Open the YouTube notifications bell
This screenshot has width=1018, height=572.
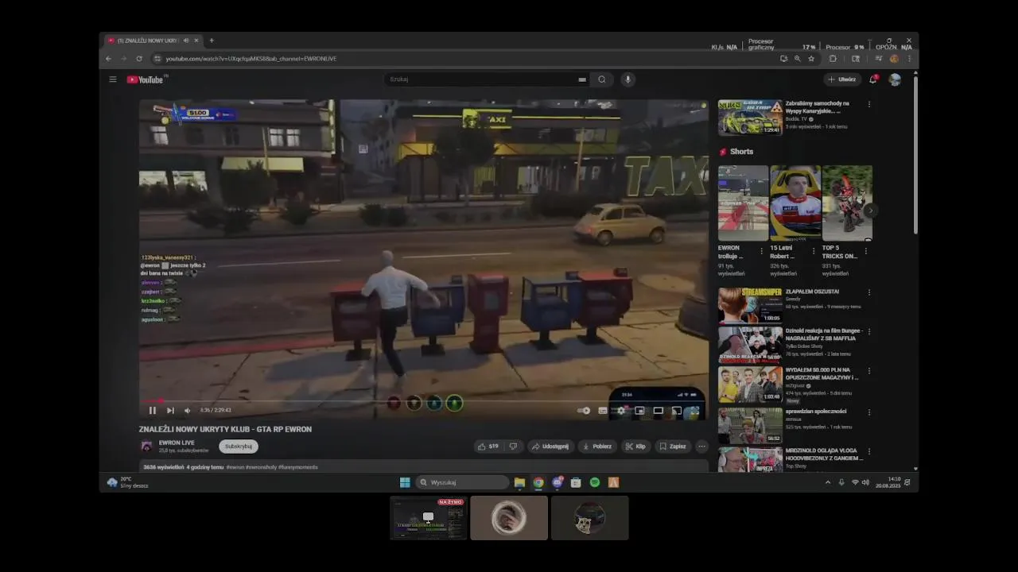873,79
